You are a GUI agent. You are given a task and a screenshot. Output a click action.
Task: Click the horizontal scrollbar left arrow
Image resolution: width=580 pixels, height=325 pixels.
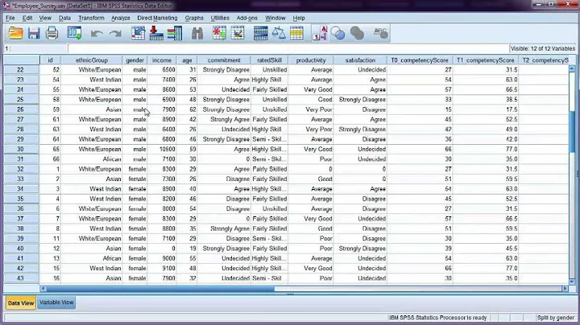[43, 289]
